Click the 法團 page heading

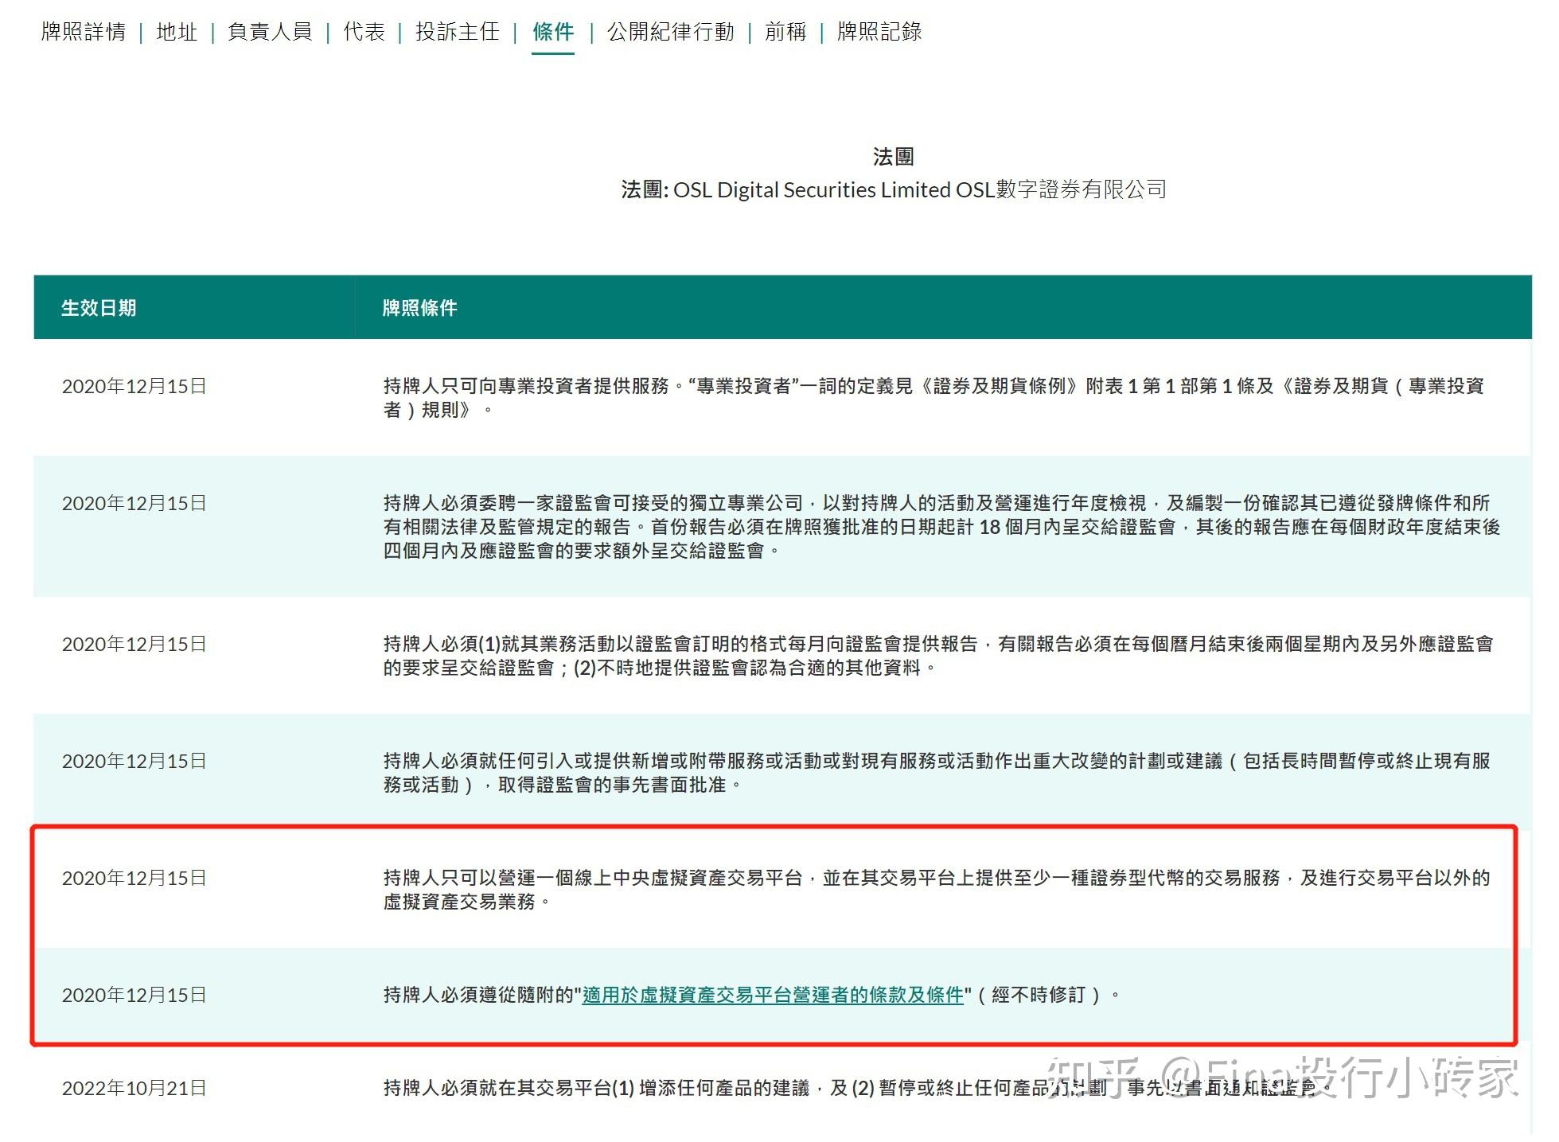(x=891, y=156)
